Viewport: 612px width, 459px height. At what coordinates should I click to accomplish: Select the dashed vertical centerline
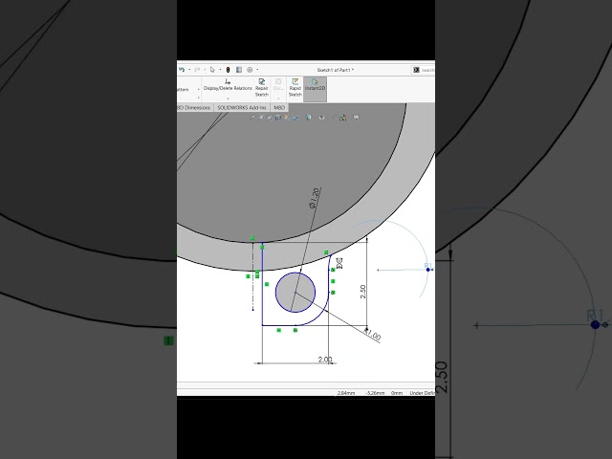pos(252,277)
